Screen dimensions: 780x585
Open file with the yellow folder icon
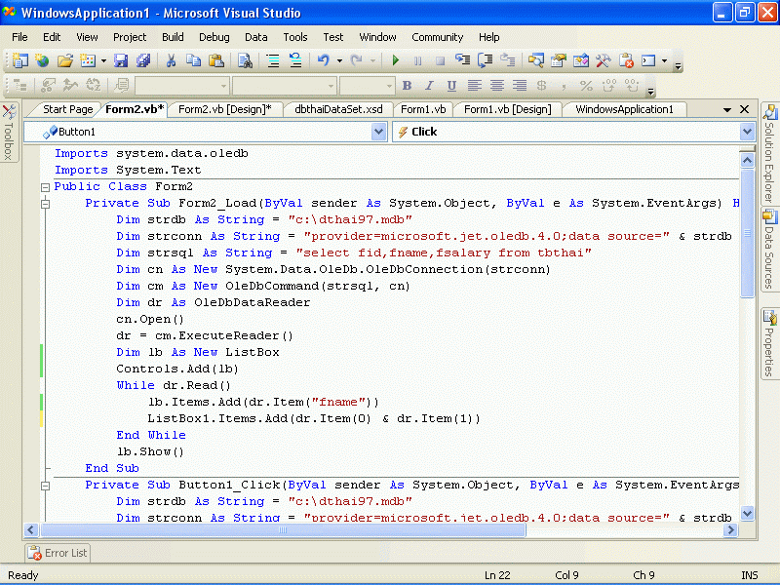point(64,60)
